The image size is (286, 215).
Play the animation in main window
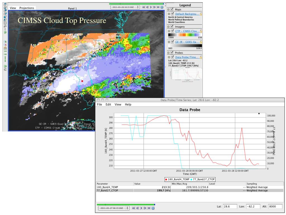(x=151, y=7)
